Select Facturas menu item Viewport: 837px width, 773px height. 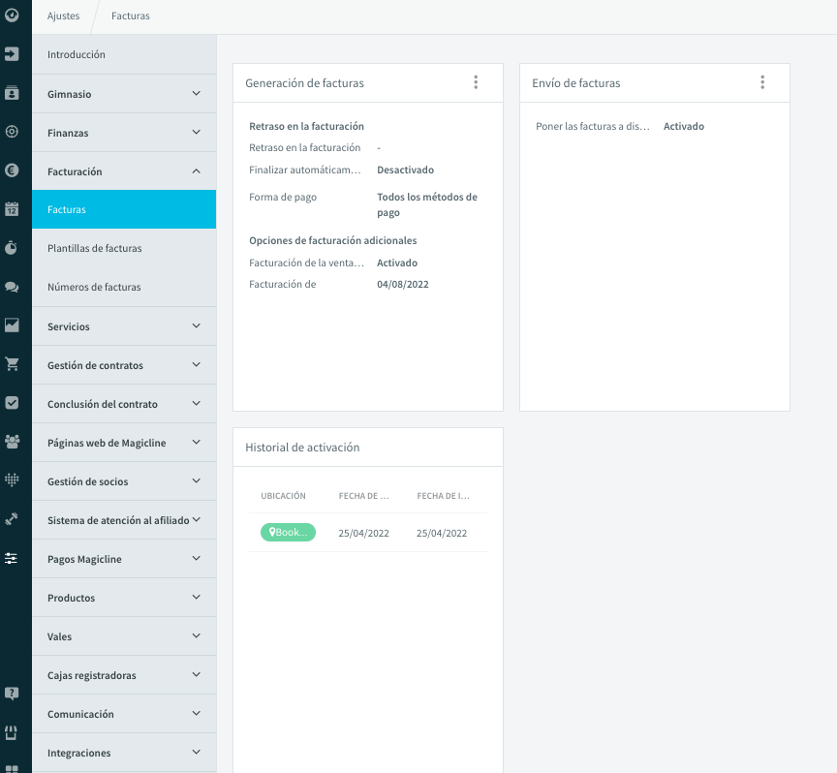(124, 209)
